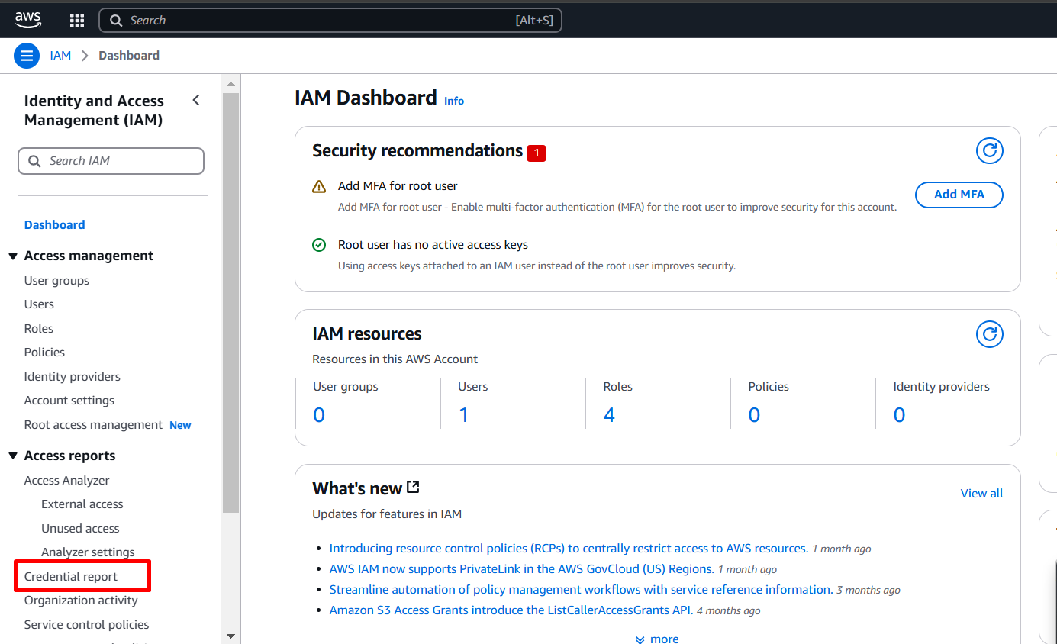
Task: Open User groups in sidebar
Action: point(56,280)
